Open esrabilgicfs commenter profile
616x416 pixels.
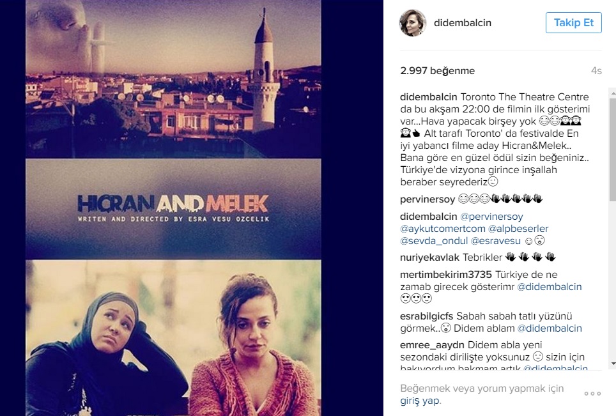427,316
